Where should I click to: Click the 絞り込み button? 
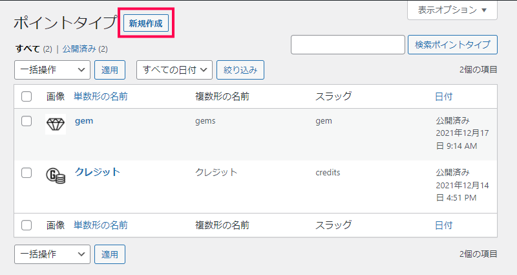coord(240,70)
